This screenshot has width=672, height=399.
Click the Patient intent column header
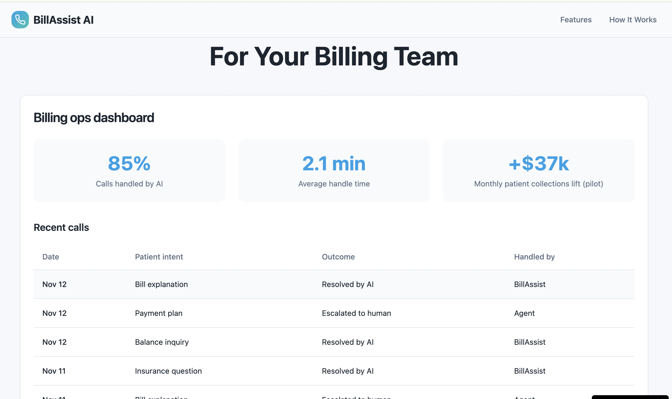coord(159,257)
